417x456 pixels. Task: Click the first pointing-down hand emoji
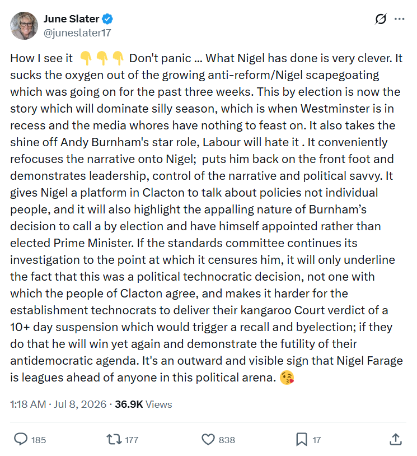pos(86,58)
